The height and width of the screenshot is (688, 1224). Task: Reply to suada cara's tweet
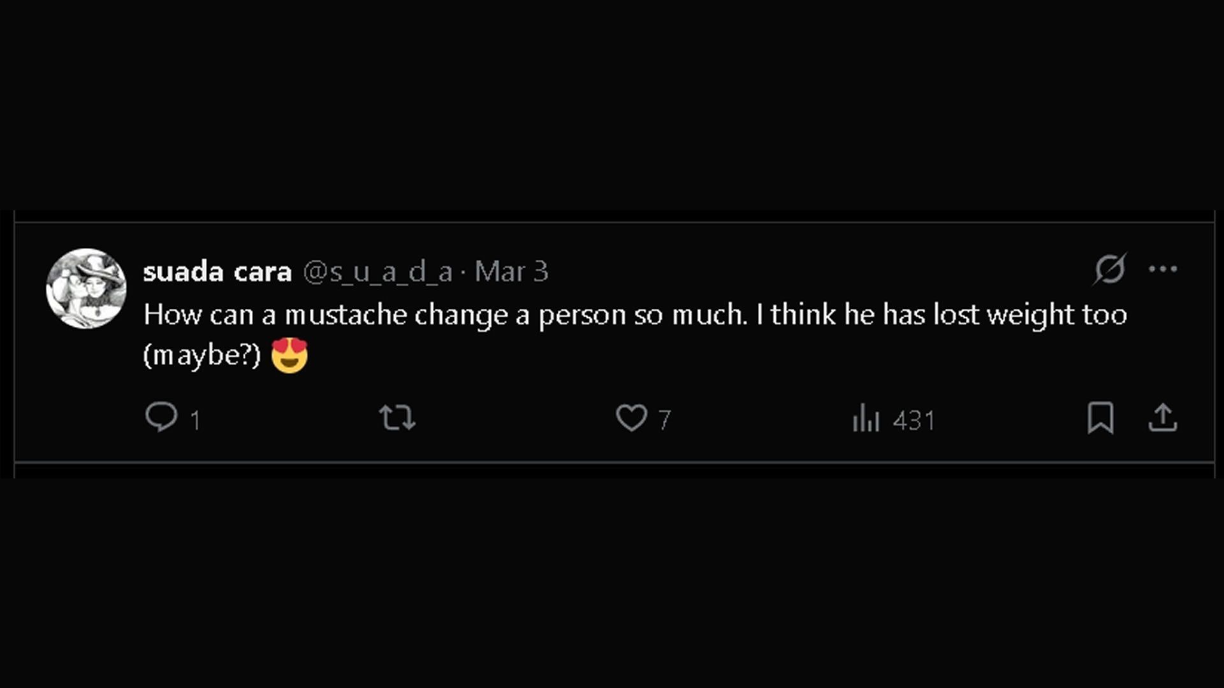click(161, 417)
